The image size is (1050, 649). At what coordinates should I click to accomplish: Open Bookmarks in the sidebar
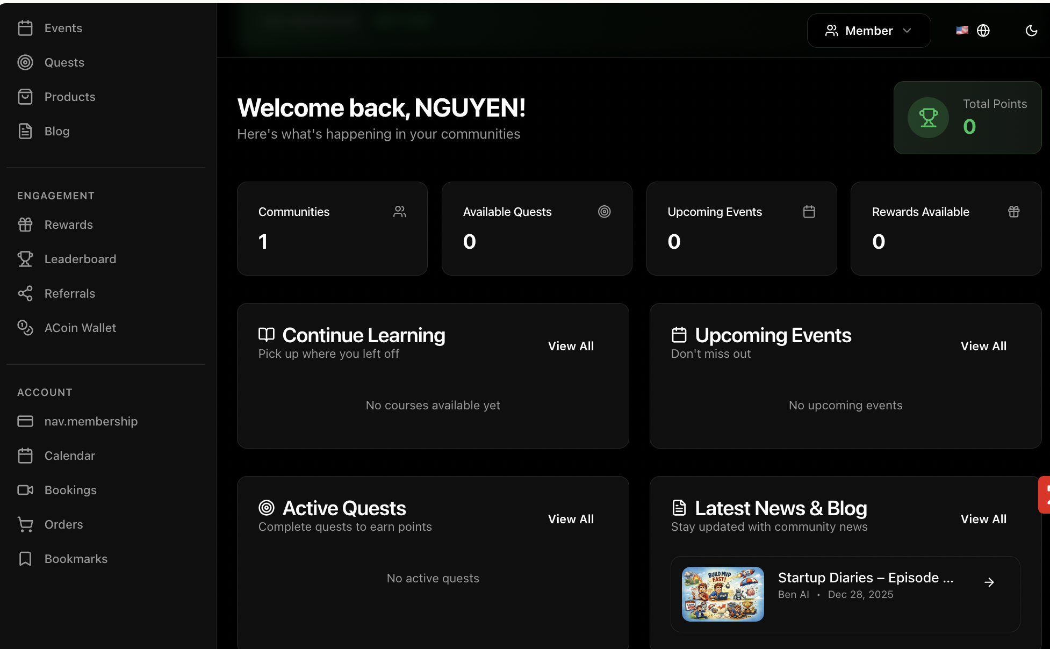(75, 559)
